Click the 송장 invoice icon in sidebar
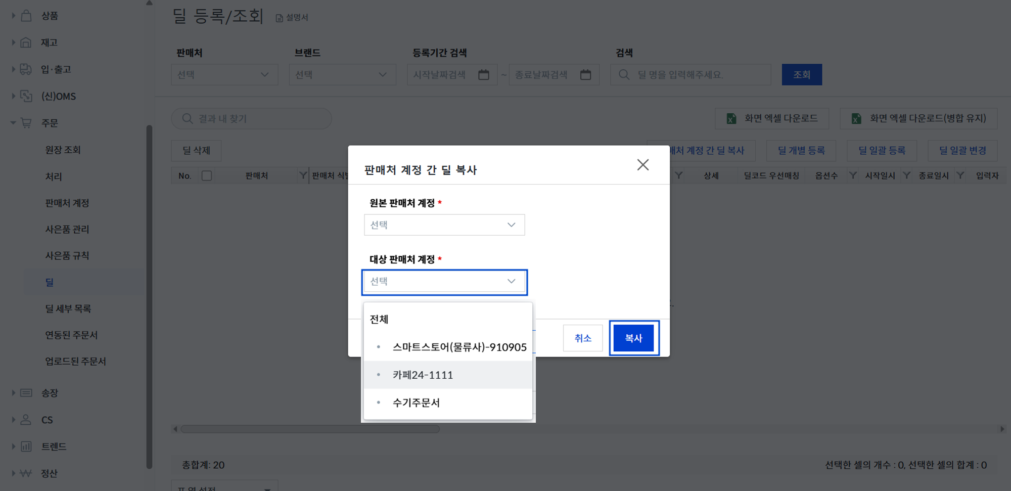This screenshot has width=1011, height=491. [x=26, y=393]
